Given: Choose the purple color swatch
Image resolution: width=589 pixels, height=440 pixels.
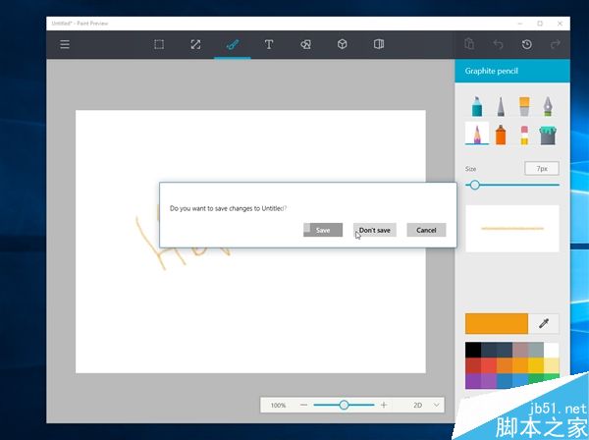Looking at the screenshot, I should point(473,381).
